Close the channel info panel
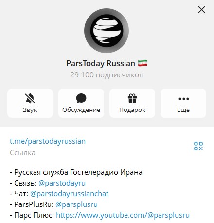The image size is (214, 223). pos(201,10)
